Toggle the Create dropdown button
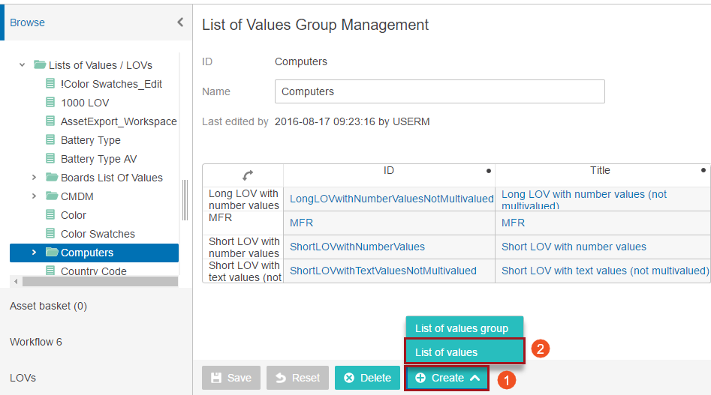711x395 pixels. [x=447, y=378]
